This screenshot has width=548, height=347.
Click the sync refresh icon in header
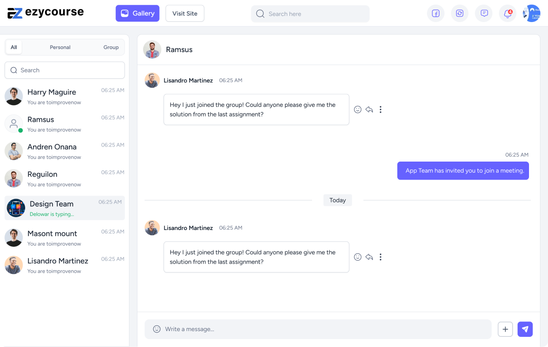click(460, 14)
